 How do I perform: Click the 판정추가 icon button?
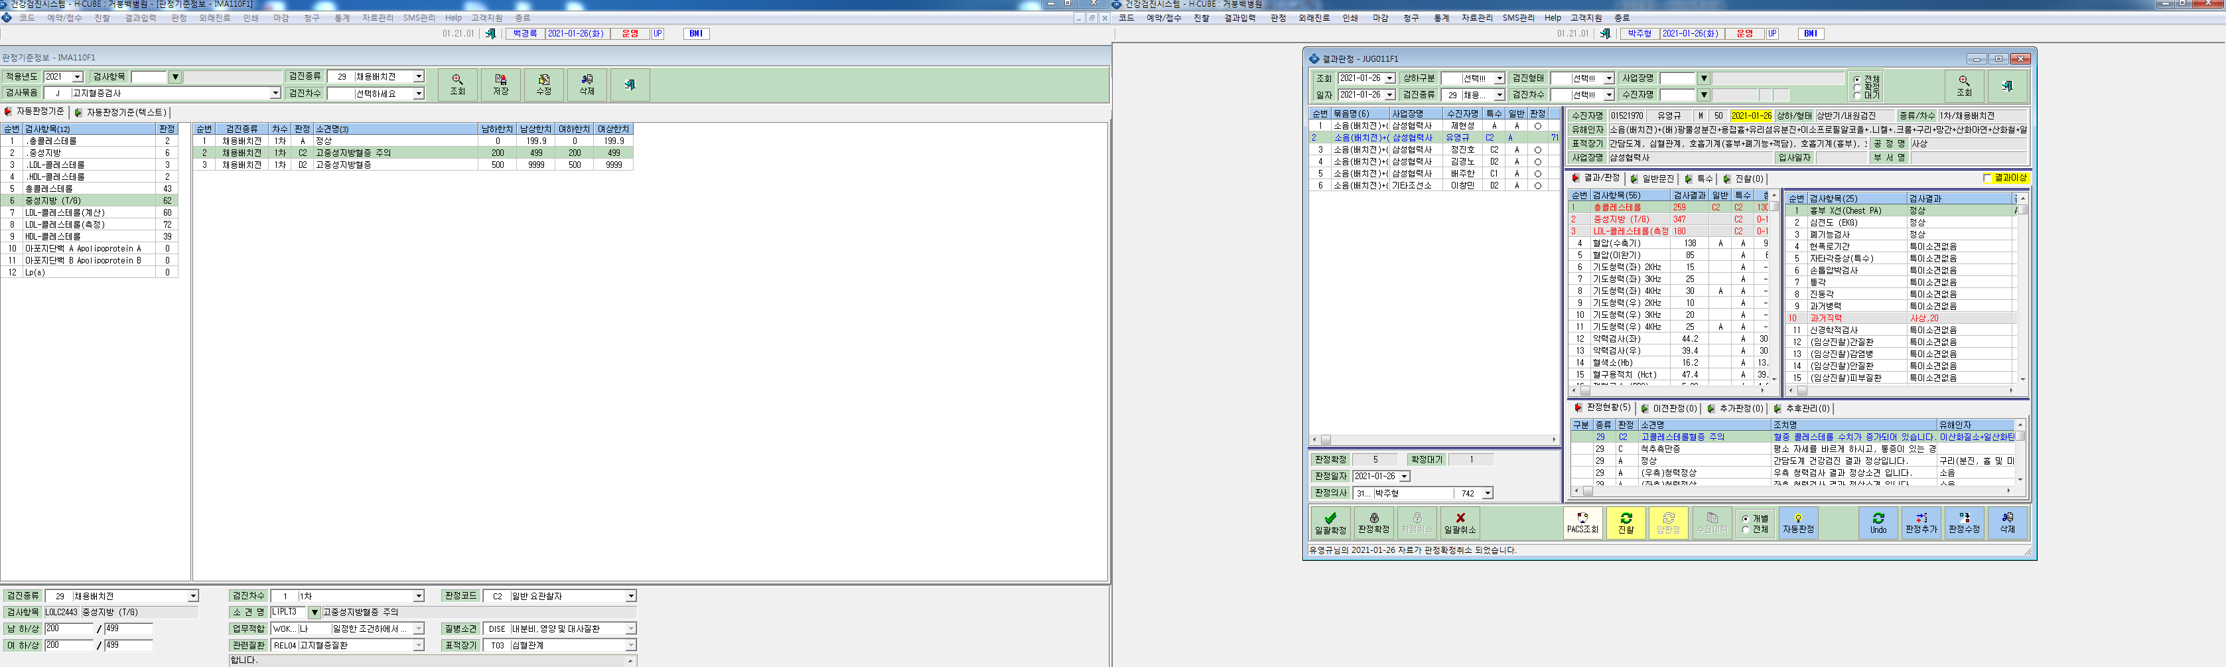1921,523
